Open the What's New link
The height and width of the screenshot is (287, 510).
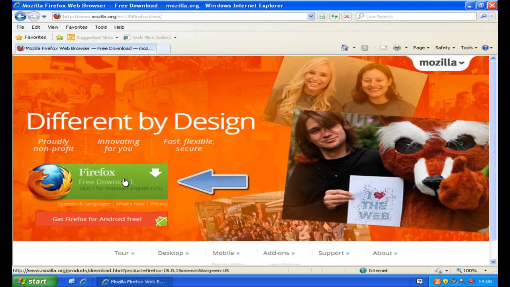click(x=130, y=204)
